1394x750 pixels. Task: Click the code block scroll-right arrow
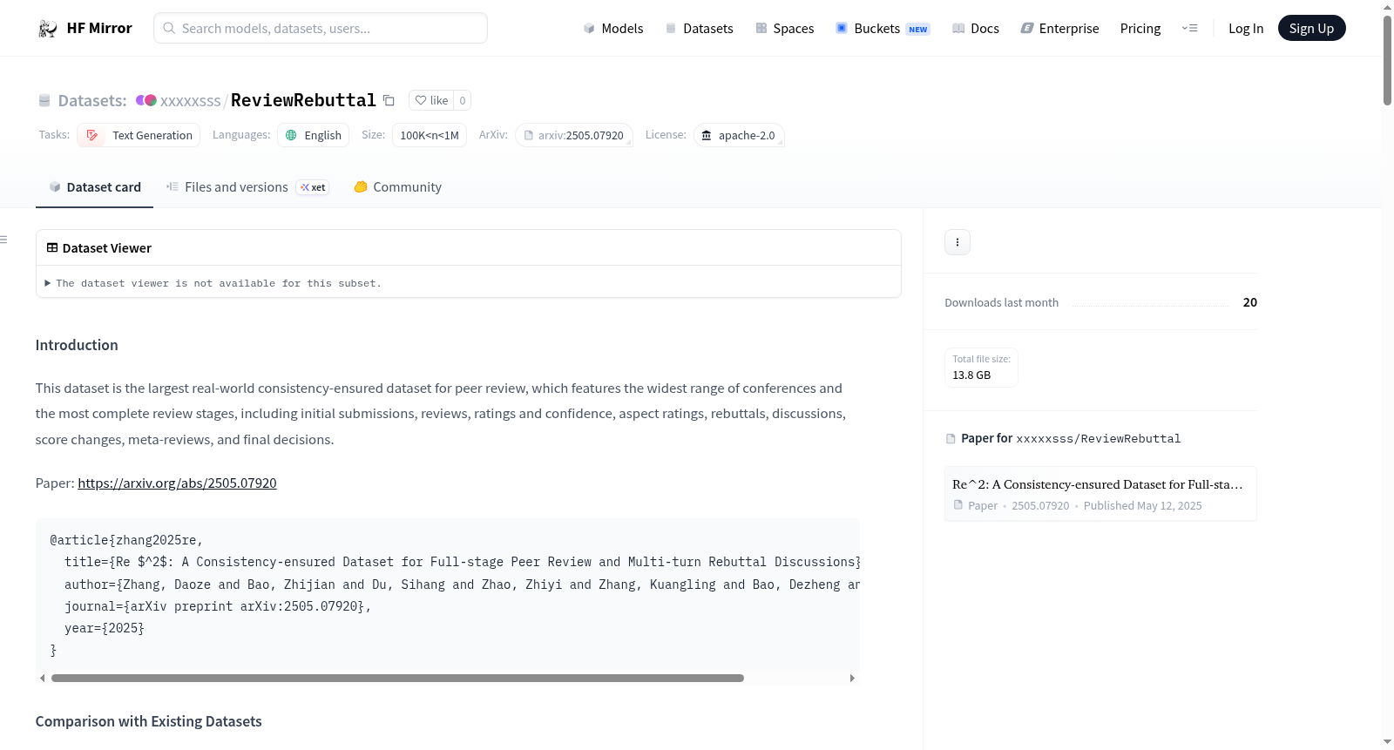pyautogui.click(x=852, y=678)
